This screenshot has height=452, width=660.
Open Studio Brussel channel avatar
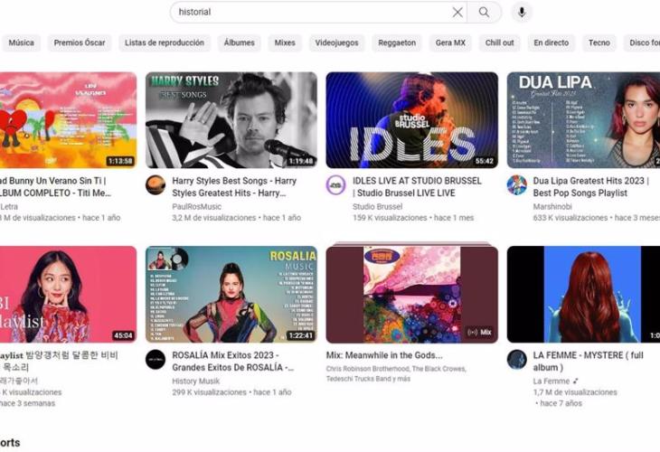point(336,185)
